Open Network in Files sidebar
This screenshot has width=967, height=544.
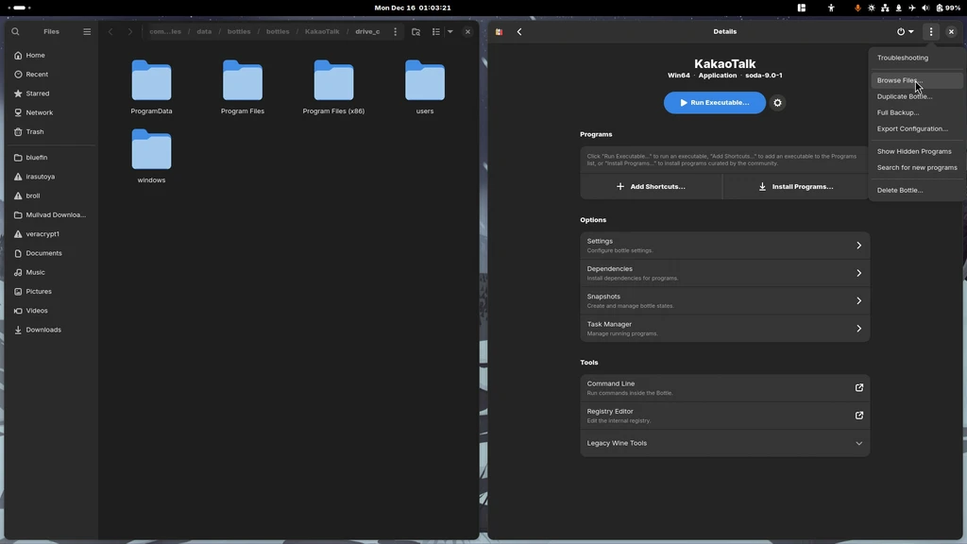click(52, 112)
